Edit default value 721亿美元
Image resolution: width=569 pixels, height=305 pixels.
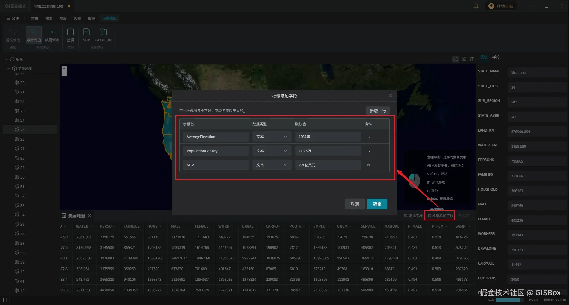pyautogui.click(x=328, y=165)
